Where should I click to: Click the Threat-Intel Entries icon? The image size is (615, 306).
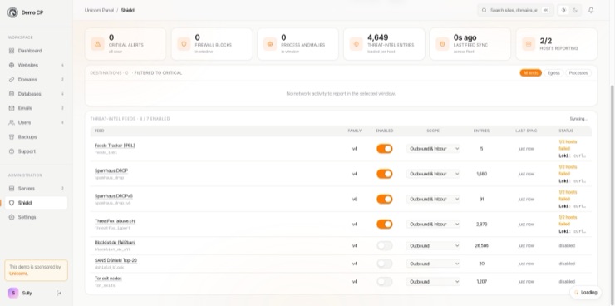coord(357,44)
